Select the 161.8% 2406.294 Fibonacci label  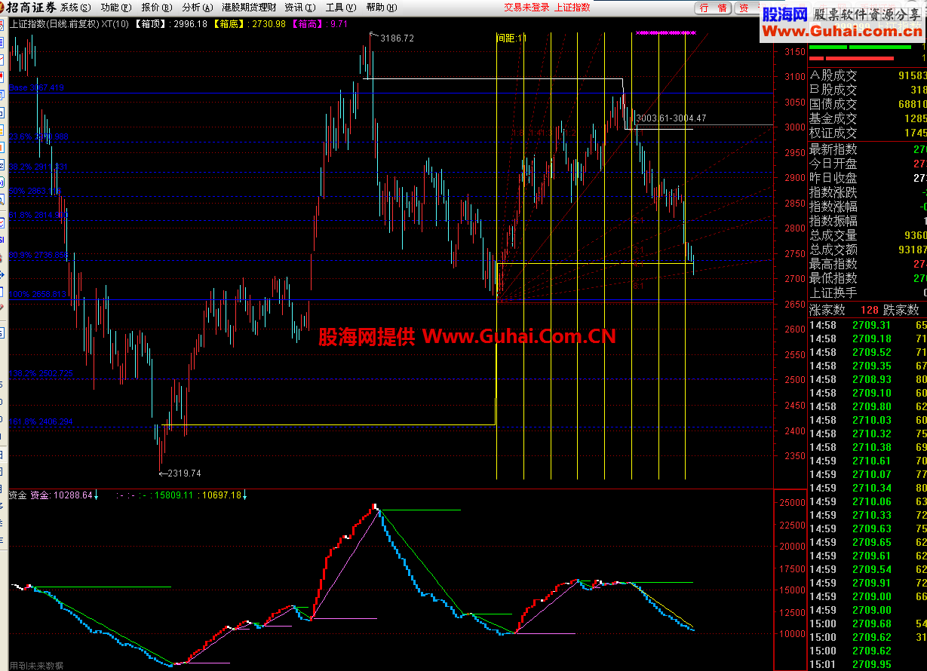[41, 421]
